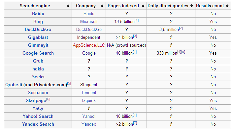Open the hakia link
This screenshot has height=130, width=235.
(38, 69)
